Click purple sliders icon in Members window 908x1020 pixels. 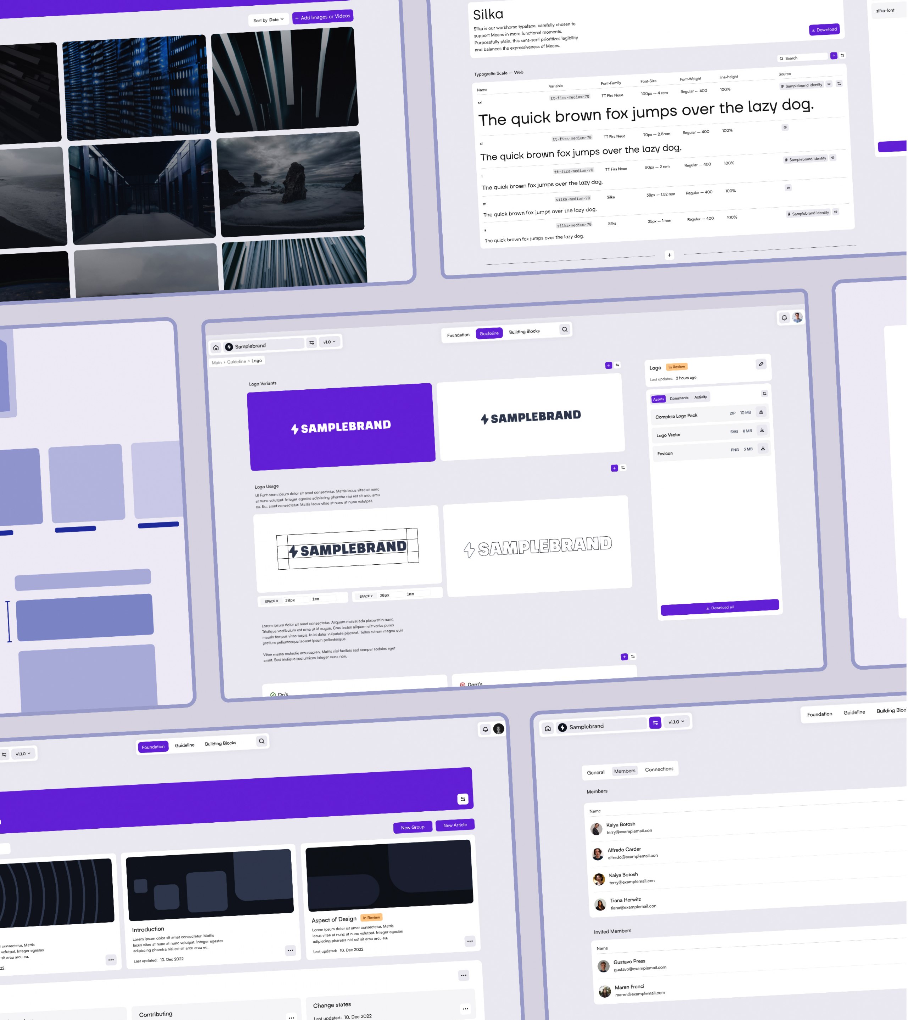click(655, 723)
